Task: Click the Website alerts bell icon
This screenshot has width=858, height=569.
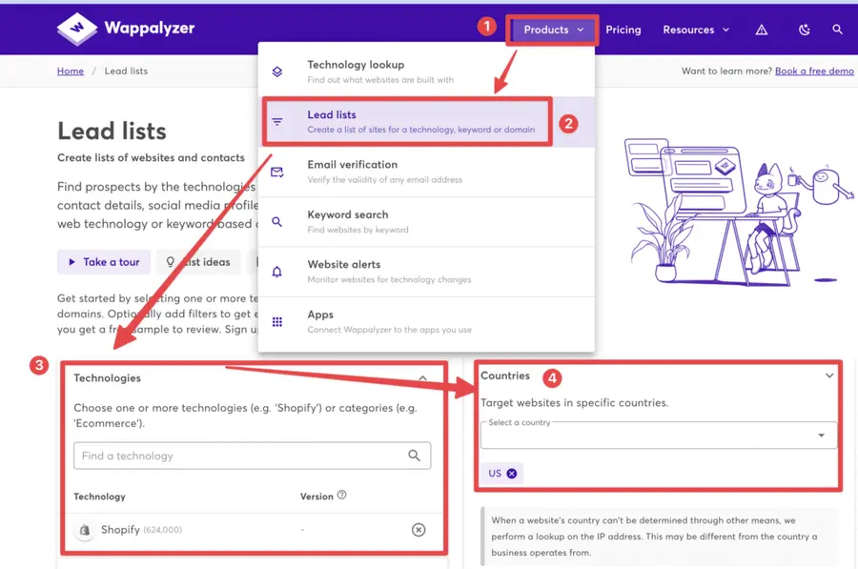Action: [x=277, y=272]
